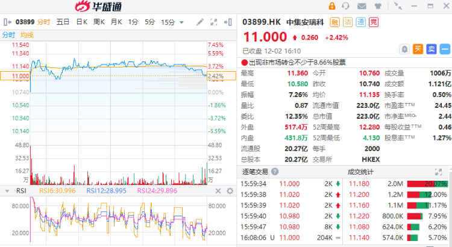452x247 pixels.
Task: Close the RSI indicator panel
Action: [x=218, y=191]
